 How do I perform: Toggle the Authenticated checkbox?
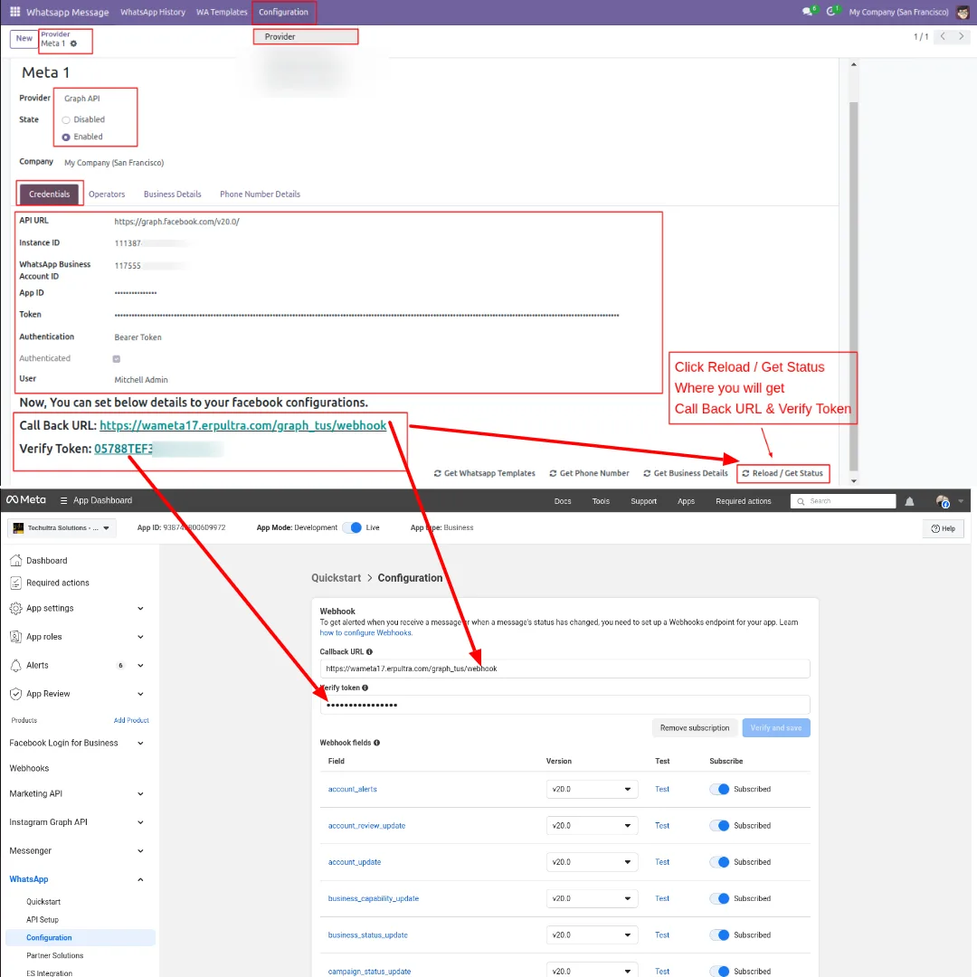click(x=117, y=359)
